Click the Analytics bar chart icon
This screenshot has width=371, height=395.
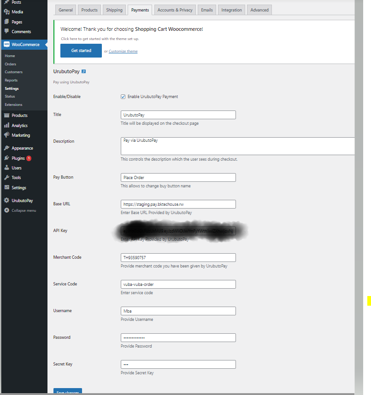[7, 125]
